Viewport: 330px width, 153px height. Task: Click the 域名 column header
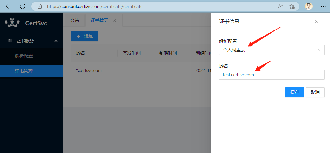pyautogui.click(x=80, y=53)
